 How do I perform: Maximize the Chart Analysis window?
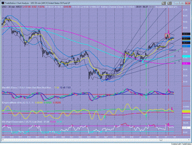(x=182, y=3)
